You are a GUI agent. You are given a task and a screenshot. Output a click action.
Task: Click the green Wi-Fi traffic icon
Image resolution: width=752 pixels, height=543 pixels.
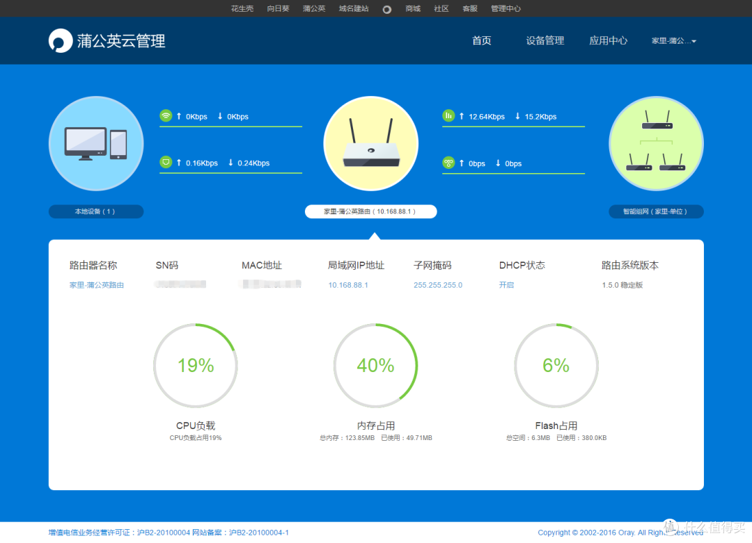pyautogui.click(x=166, y=116)
